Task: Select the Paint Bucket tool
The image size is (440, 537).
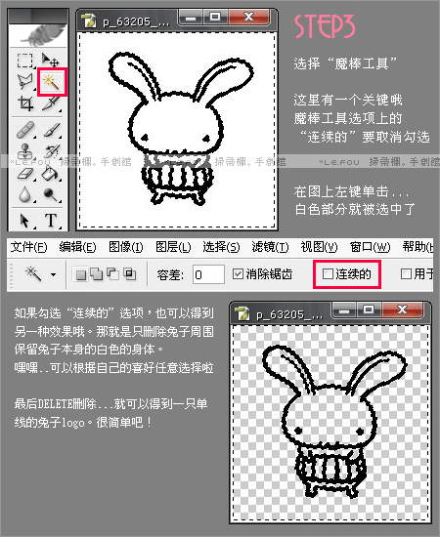Action: coord(50,173)
